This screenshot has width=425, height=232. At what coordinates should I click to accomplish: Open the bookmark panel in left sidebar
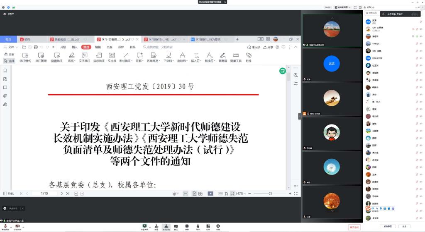pos(5,70)
